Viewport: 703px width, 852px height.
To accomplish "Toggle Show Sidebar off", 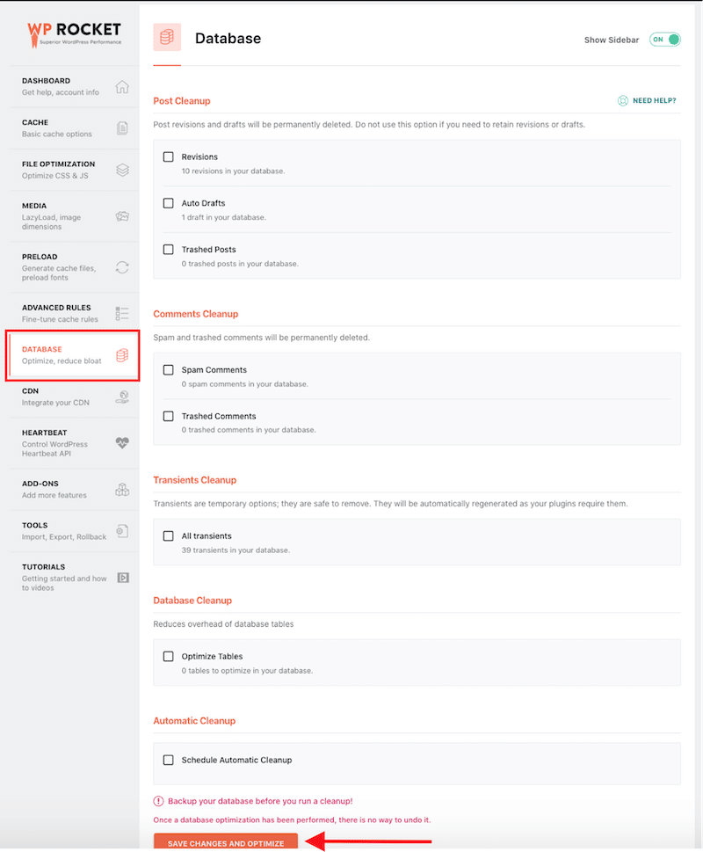I will tap(664, 40).
